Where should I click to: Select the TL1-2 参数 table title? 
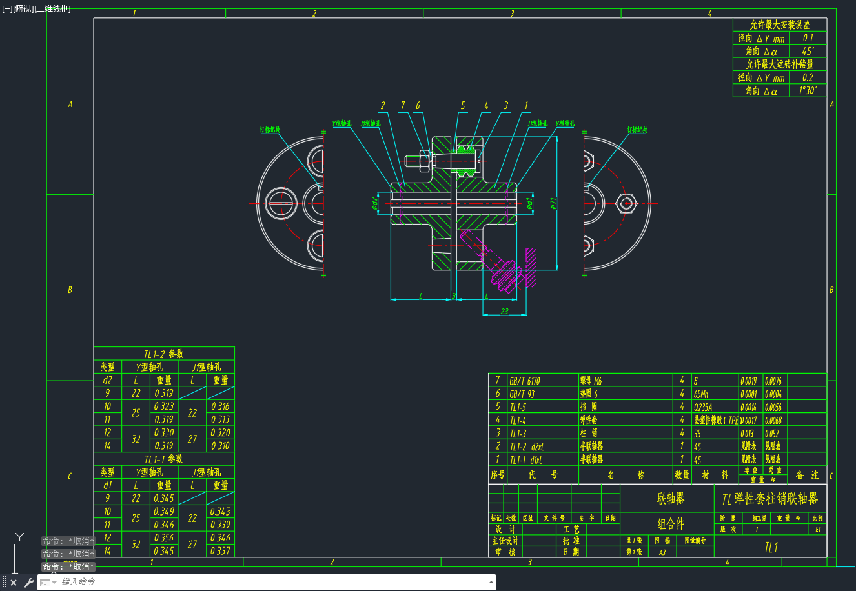[164, 354]
